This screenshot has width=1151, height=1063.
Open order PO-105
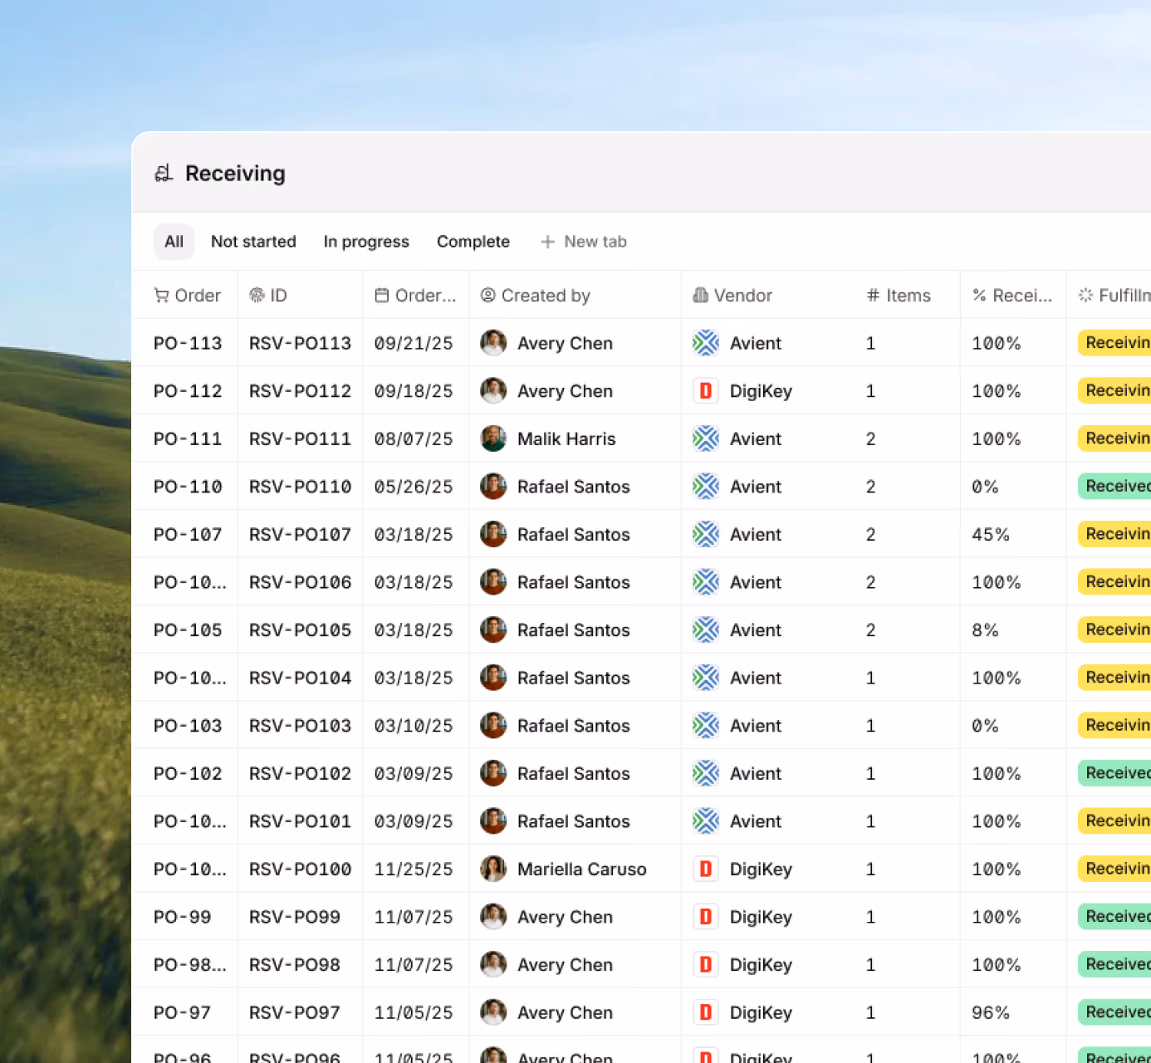pos(188,630)
